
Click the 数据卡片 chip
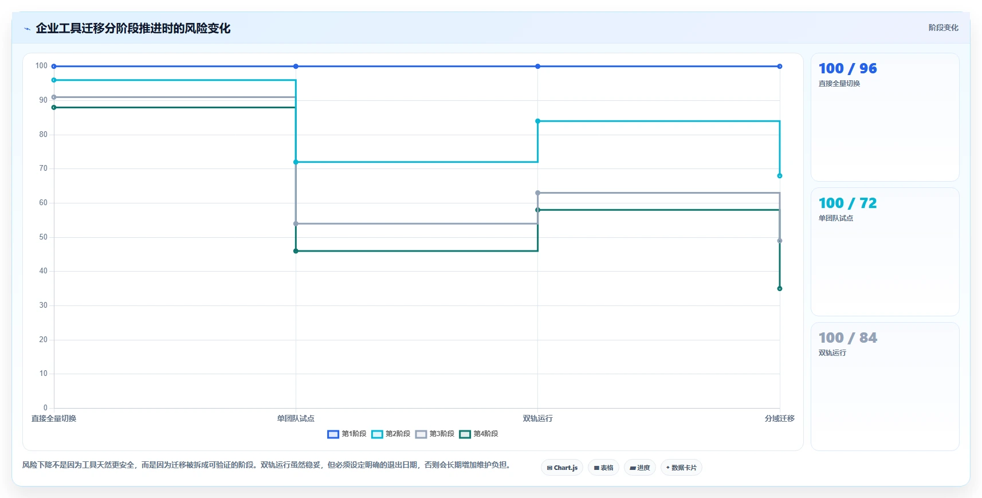pos(681,468)
